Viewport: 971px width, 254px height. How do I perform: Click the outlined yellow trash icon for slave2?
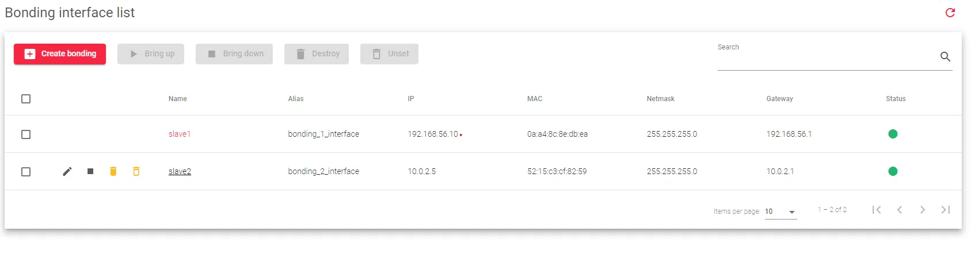[x=136, y=171]
